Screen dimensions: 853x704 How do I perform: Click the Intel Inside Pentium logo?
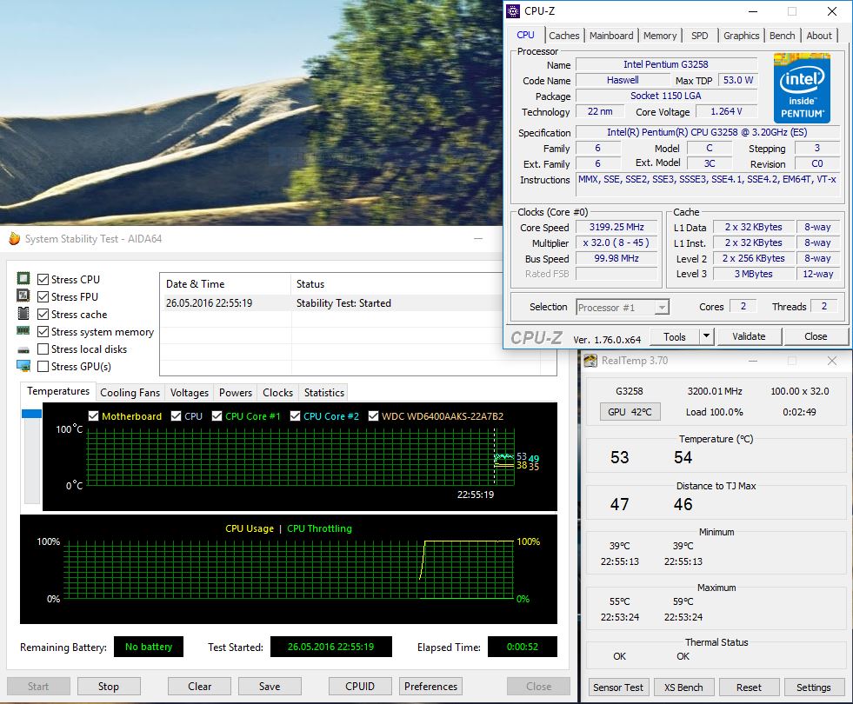point(802,88)
